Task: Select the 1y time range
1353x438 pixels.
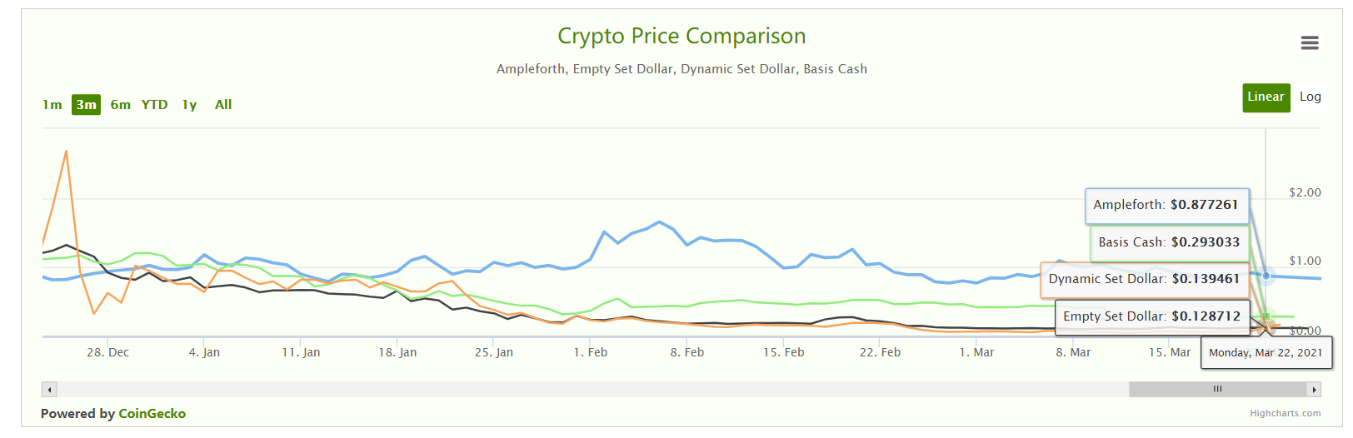Action: [x=189, y=105]
